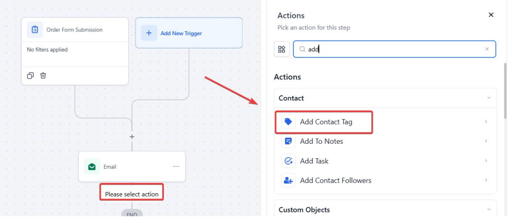Click the Actions panel vertical scrollbar
This screenshot has width=508, height=217.
tap(505, 90)
